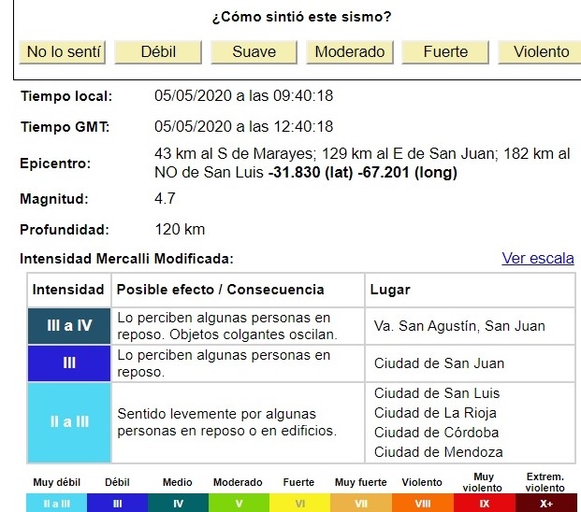Open the 'Ver escala' link

[538, 258]
